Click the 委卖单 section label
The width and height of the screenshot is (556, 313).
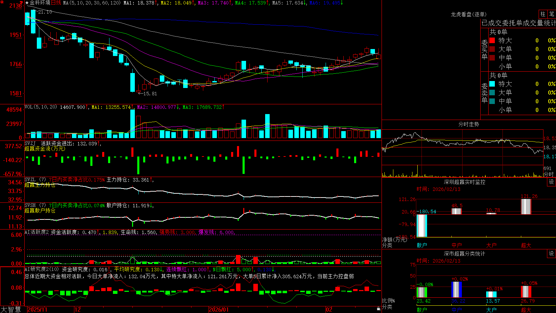[484, 93]
